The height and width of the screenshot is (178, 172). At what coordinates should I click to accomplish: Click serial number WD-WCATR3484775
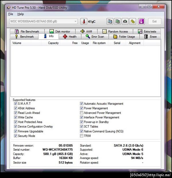tap(58, 149)
